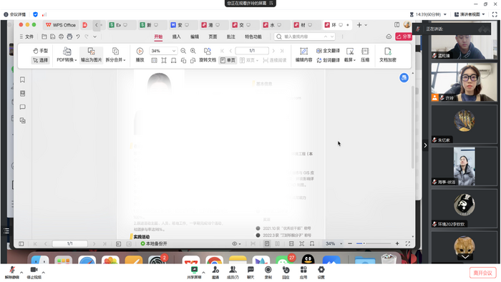Screen dimensions: 501x282
Task: Unmute microphone with 解除静音
Action: [12, 273]
